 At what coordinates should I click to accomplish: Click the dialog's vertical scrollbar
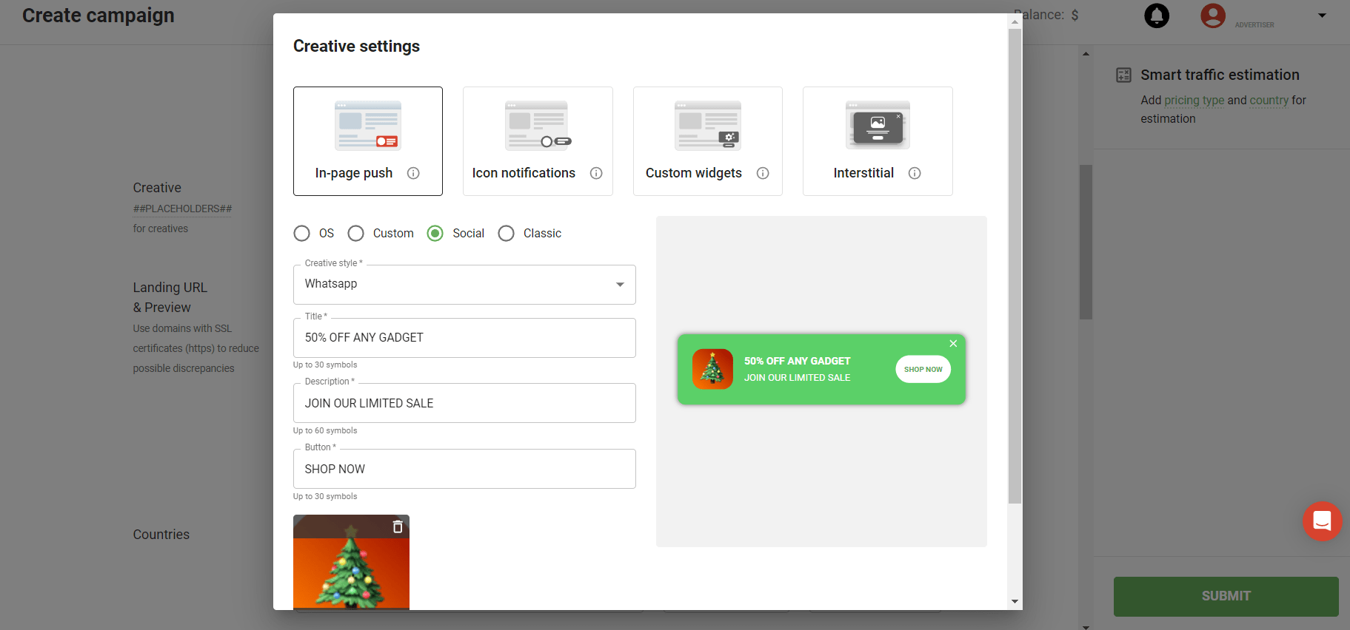(1015, 266)
